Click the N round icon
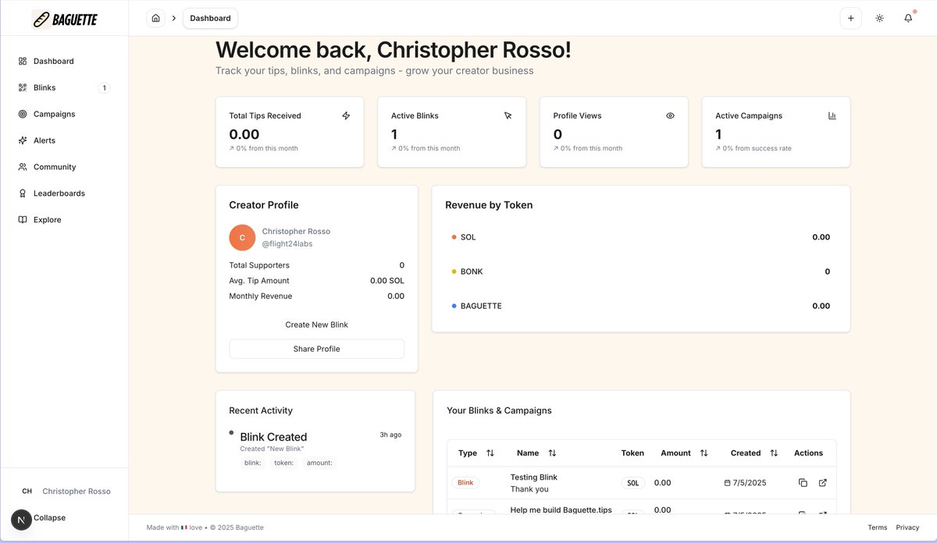Image resolution: width=937 pixels, height=543 pixels. click(x=21, y=520)
